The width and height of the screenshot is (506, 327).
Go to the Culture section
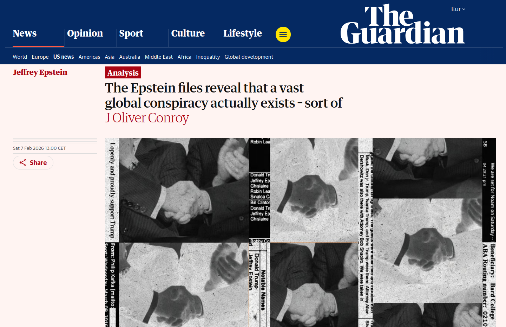(x=188, y=33)
